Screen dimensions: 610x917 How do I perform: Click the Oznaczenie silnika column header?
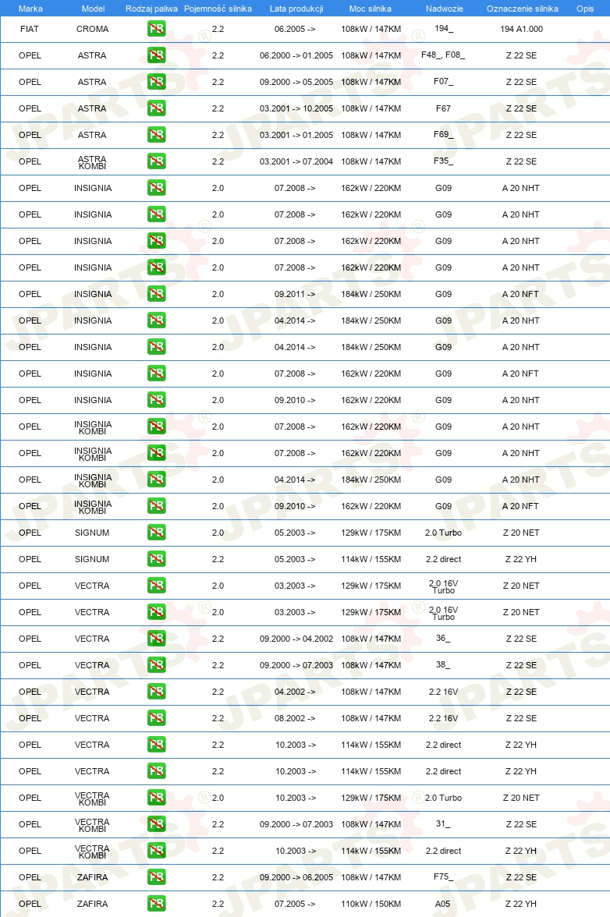click(x=523, y=9)
